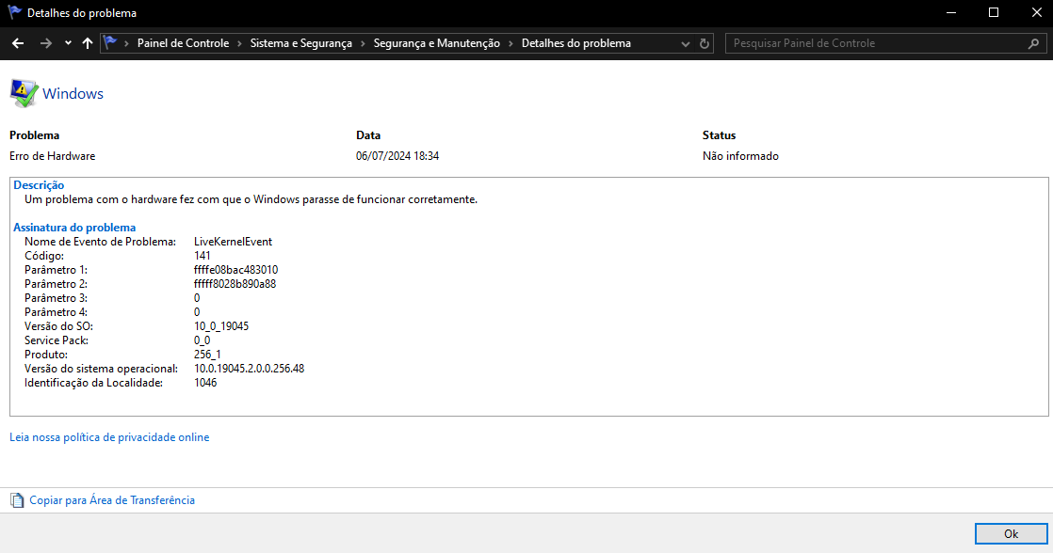Expand chevron after Segurança e Manutenção
This screenshot has height=553, width=1053.
coord(511,43)
